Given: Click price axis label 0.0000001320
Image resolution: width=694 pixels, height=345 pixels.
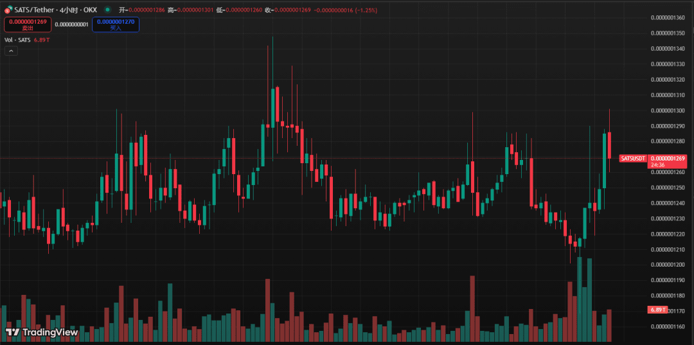Looking at the screenshot, I should 668,80.
